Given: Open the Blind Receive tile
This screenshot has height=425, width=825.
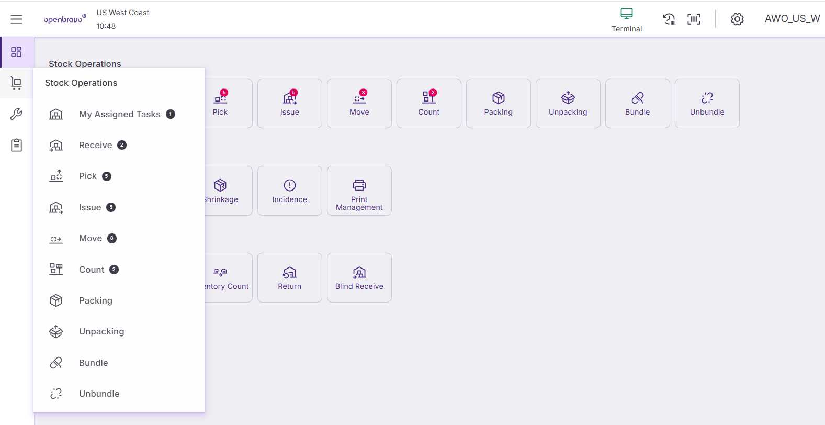Looking at the screenshot, I should click(x=359, y=277).
